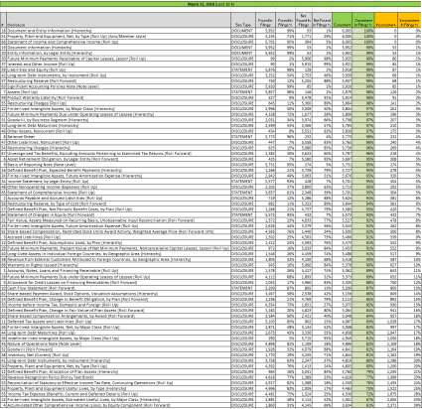Click the 'Found in Filings' count header

pos(265,20)
